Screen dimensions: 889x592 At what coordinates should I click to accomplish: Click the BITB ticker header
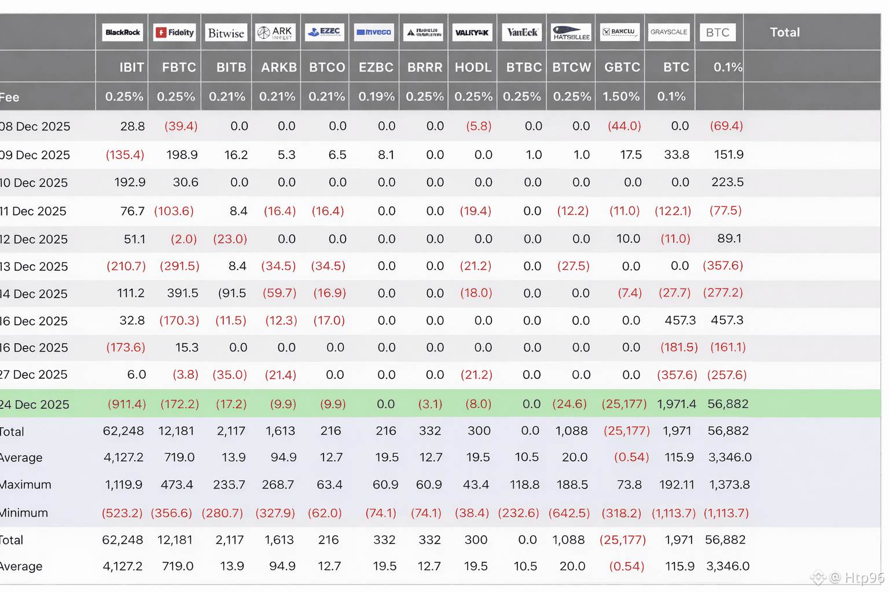pos(231,67)
